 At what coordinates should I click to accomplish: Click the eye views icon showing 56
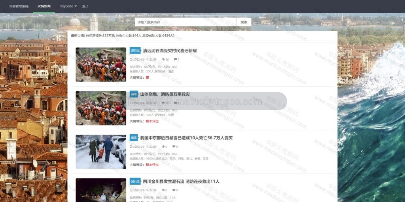(163, 59)
